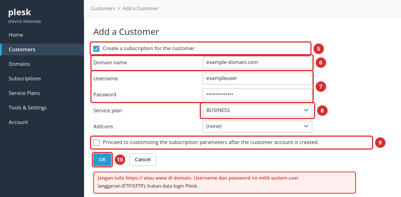
Task: Open Account in the sidebar
Action: click(x=18, y=122)
